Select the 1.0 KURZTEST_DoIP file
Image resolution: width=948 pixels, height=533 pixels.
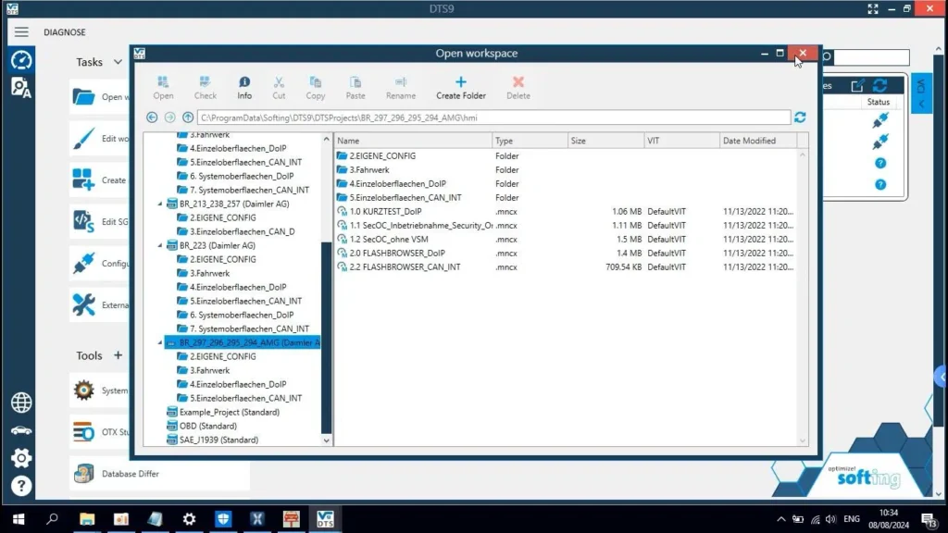(x=385, y=211)
